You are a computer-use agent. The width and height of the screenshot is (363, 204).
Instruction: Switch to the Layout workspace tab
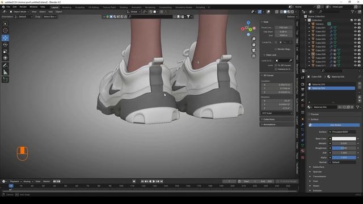tap(55, 7)
